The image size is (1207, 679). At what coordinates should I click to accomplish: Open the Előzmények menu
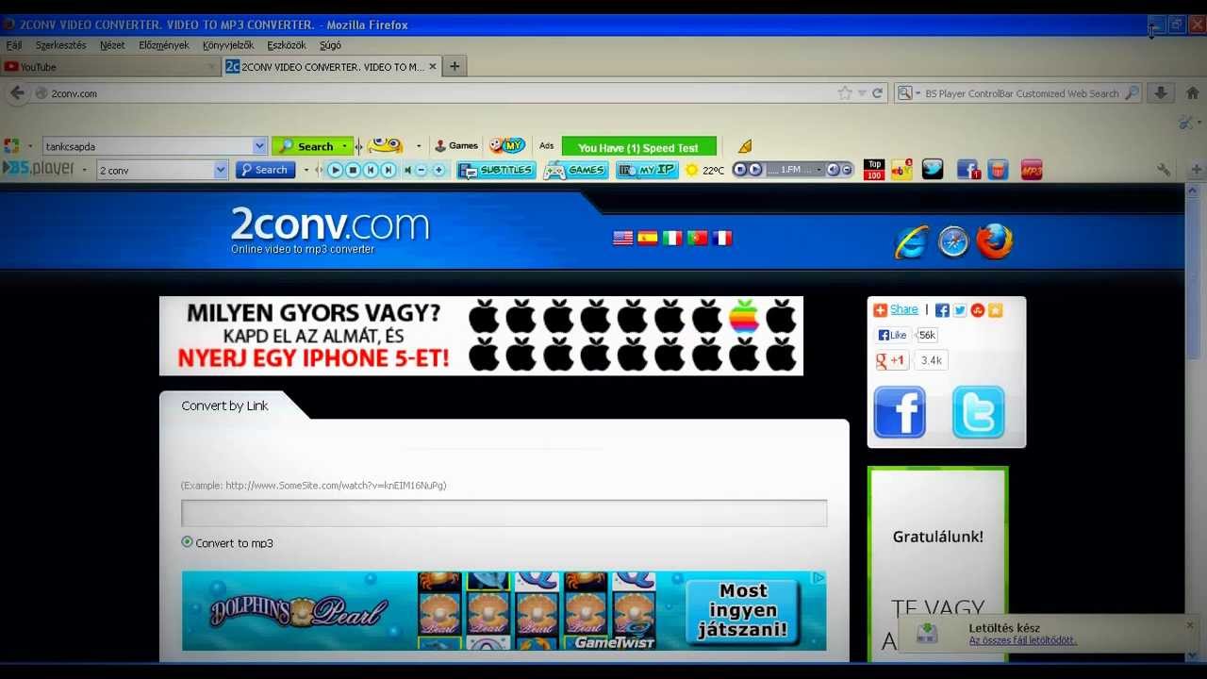point(164,45)
